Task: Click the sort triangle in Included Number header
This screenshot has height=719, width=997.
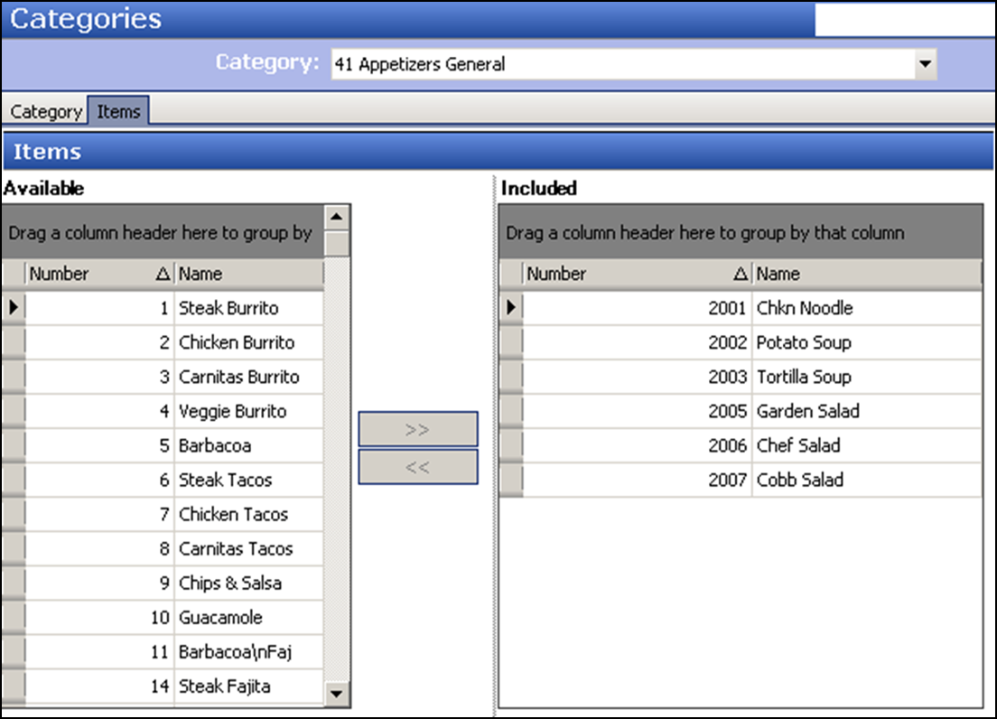Action: pyautogui.click(x=741, y=274)
